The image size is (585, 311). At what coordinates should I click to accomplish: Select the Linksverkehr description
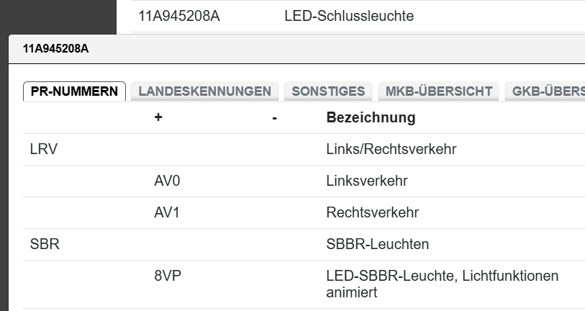click(367, 181)
